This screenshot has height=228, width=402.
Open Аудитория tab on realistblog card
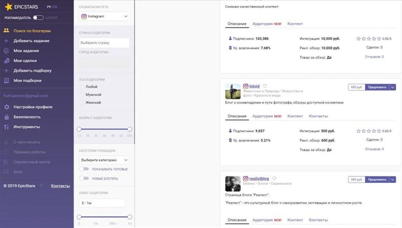click(x=267, y=220)
